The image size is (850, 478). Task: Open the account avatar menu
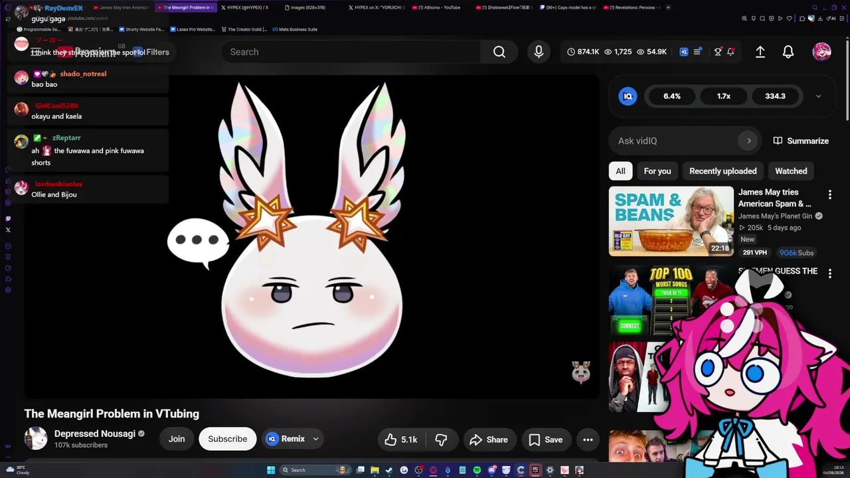click(x=821, y=52)
